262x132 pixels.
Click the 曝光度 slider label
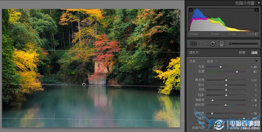tap(200, 80)
